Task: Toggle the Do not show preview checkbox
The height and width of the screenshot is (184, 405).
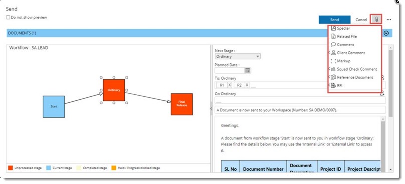Action: (8, 18)
